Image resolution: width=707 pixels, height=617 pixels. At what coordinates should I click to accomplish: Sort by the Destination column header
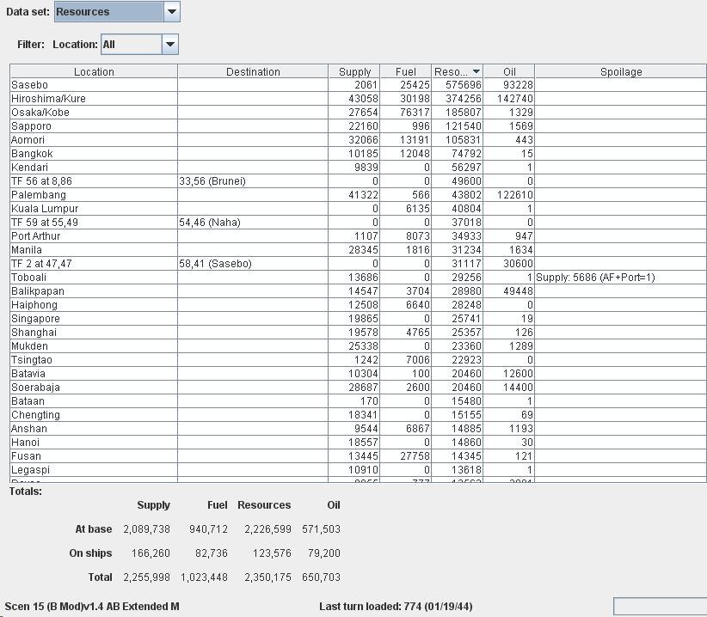253,71
